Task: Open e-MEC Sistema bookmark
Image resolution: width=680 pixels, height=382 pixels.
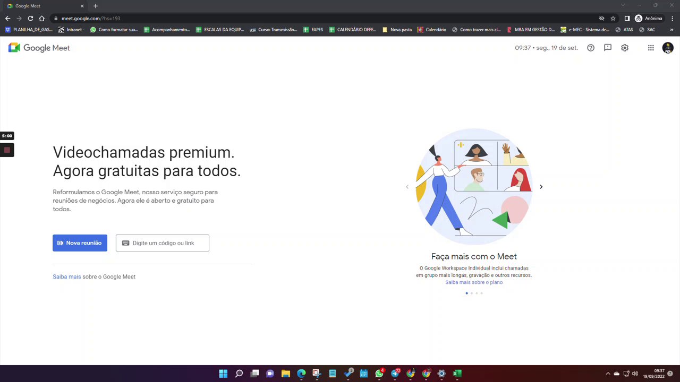Action: pyautogui.click(x=585, y=30)
